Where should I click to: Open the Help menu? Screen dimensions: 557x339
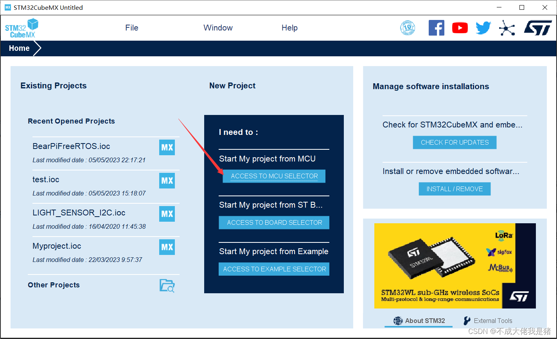[289, 28]
